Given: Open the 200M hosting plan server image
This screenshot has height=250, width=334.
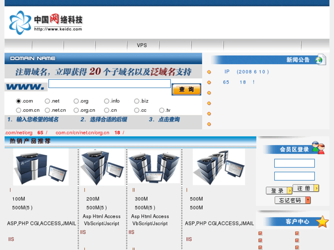Looking at the screenshot, I should [x=102, y=167].
